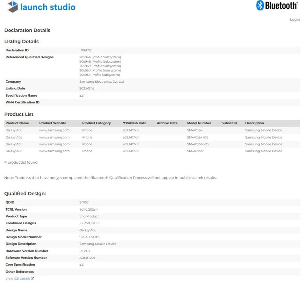Click the Bluetooth logo

coord(260,5)
